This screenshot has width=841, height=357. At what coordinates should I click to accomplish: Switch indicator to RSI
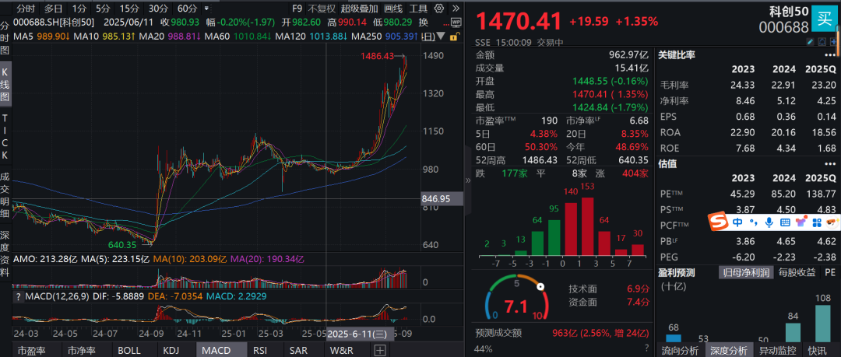[260, 351]
